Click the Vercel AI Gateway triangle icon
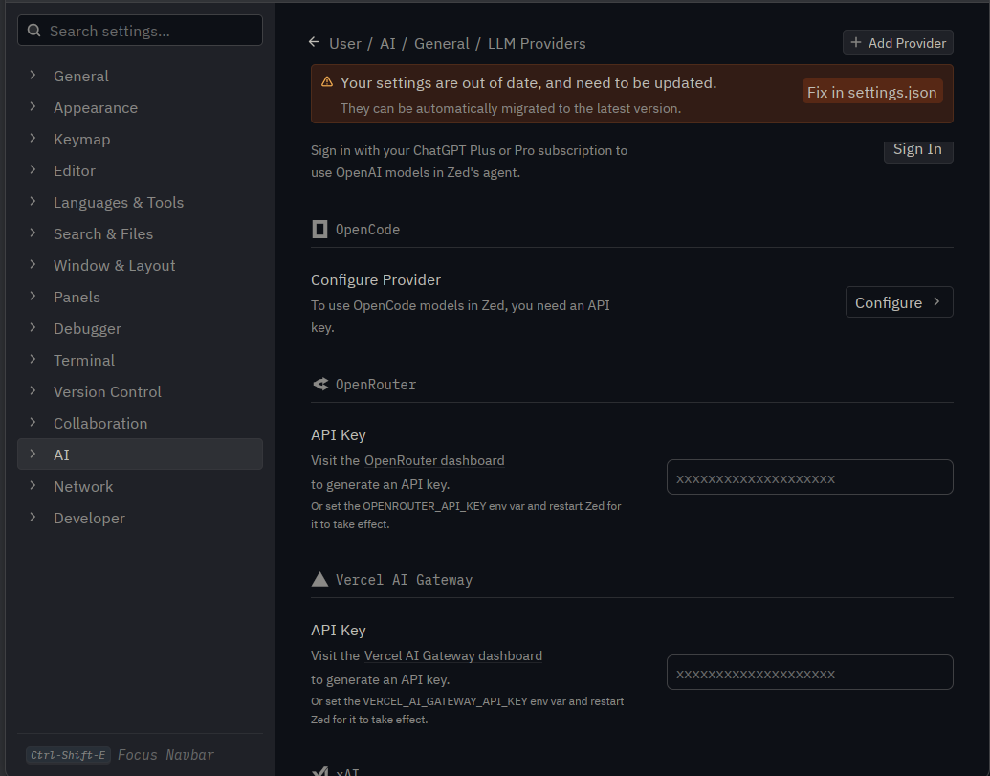This screenshot has height=776, width=990. point(319,579)
